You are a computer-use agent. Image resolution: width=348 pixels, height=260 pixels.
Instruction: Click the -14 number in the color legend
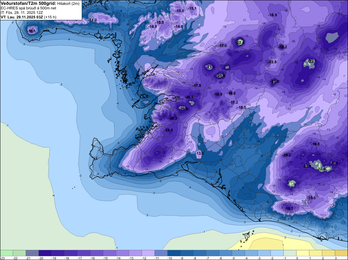pos(119,258)
